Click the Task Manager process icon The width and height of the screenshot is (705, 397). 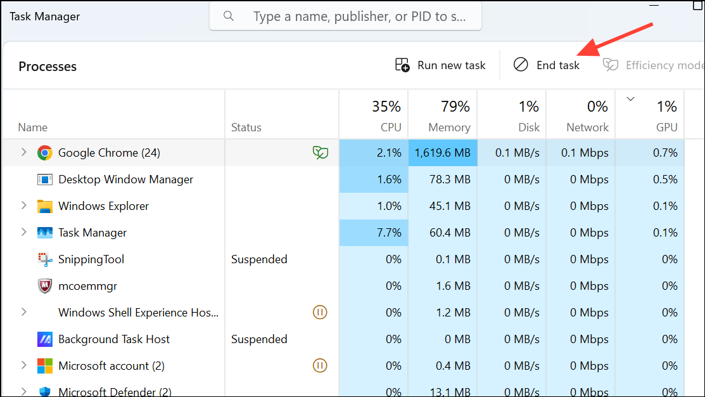coord(44,233)
